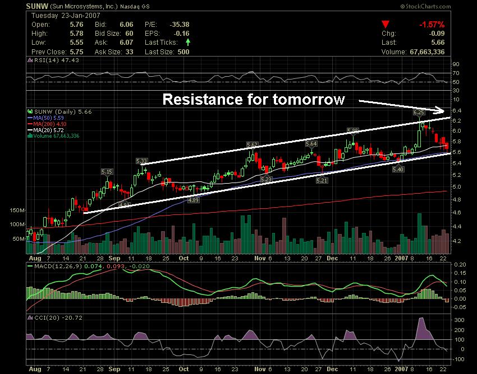Click the Last price 5.66 in header
Screen dimensions: 477x374
[x=438, y=42]
